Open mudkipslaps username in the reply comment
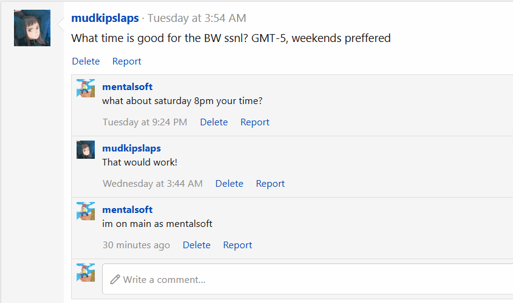 (x=131, y=148)
